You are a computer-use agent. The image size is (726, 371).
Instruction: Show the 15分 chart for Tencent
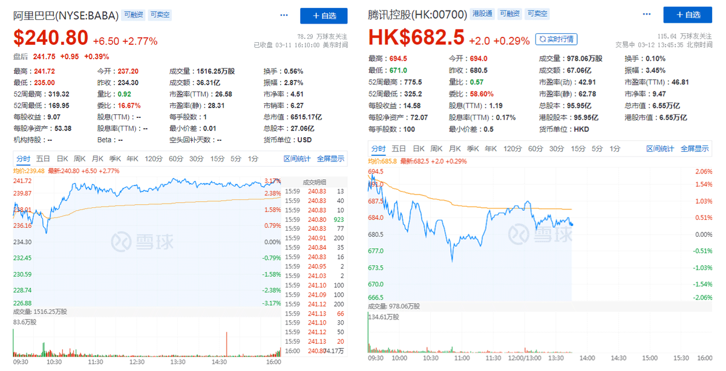pyautogui.click(x=578, y=149)
